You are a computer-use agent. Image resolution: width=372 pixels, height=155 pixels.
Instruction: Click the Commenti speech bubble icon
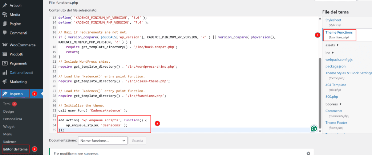point(5,33)
